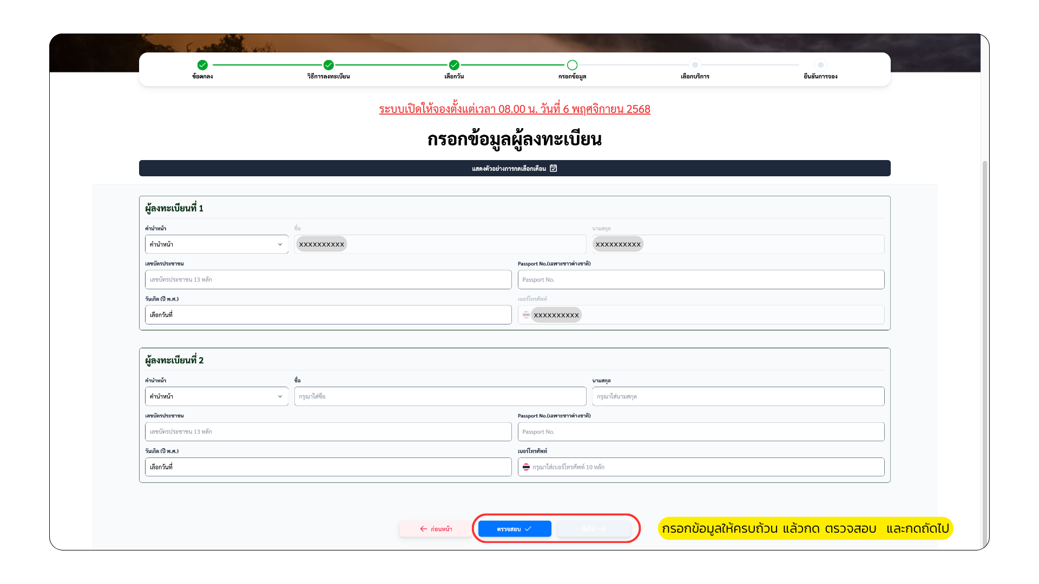1039x584 pixels.
Task: Open the booking time announcement link
Action: coord(514,109)
